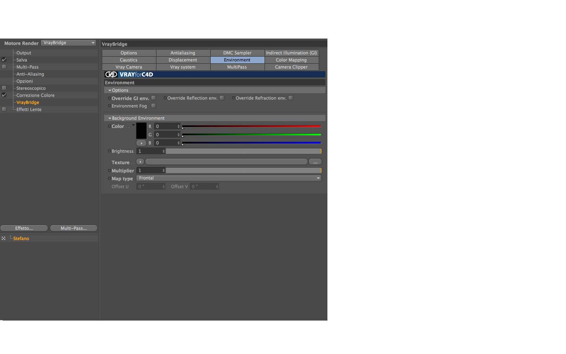Image resolution: width=566 pixels, height=354 pixels.
Task: Open the Camera Clipper tab
Action: 292,67
